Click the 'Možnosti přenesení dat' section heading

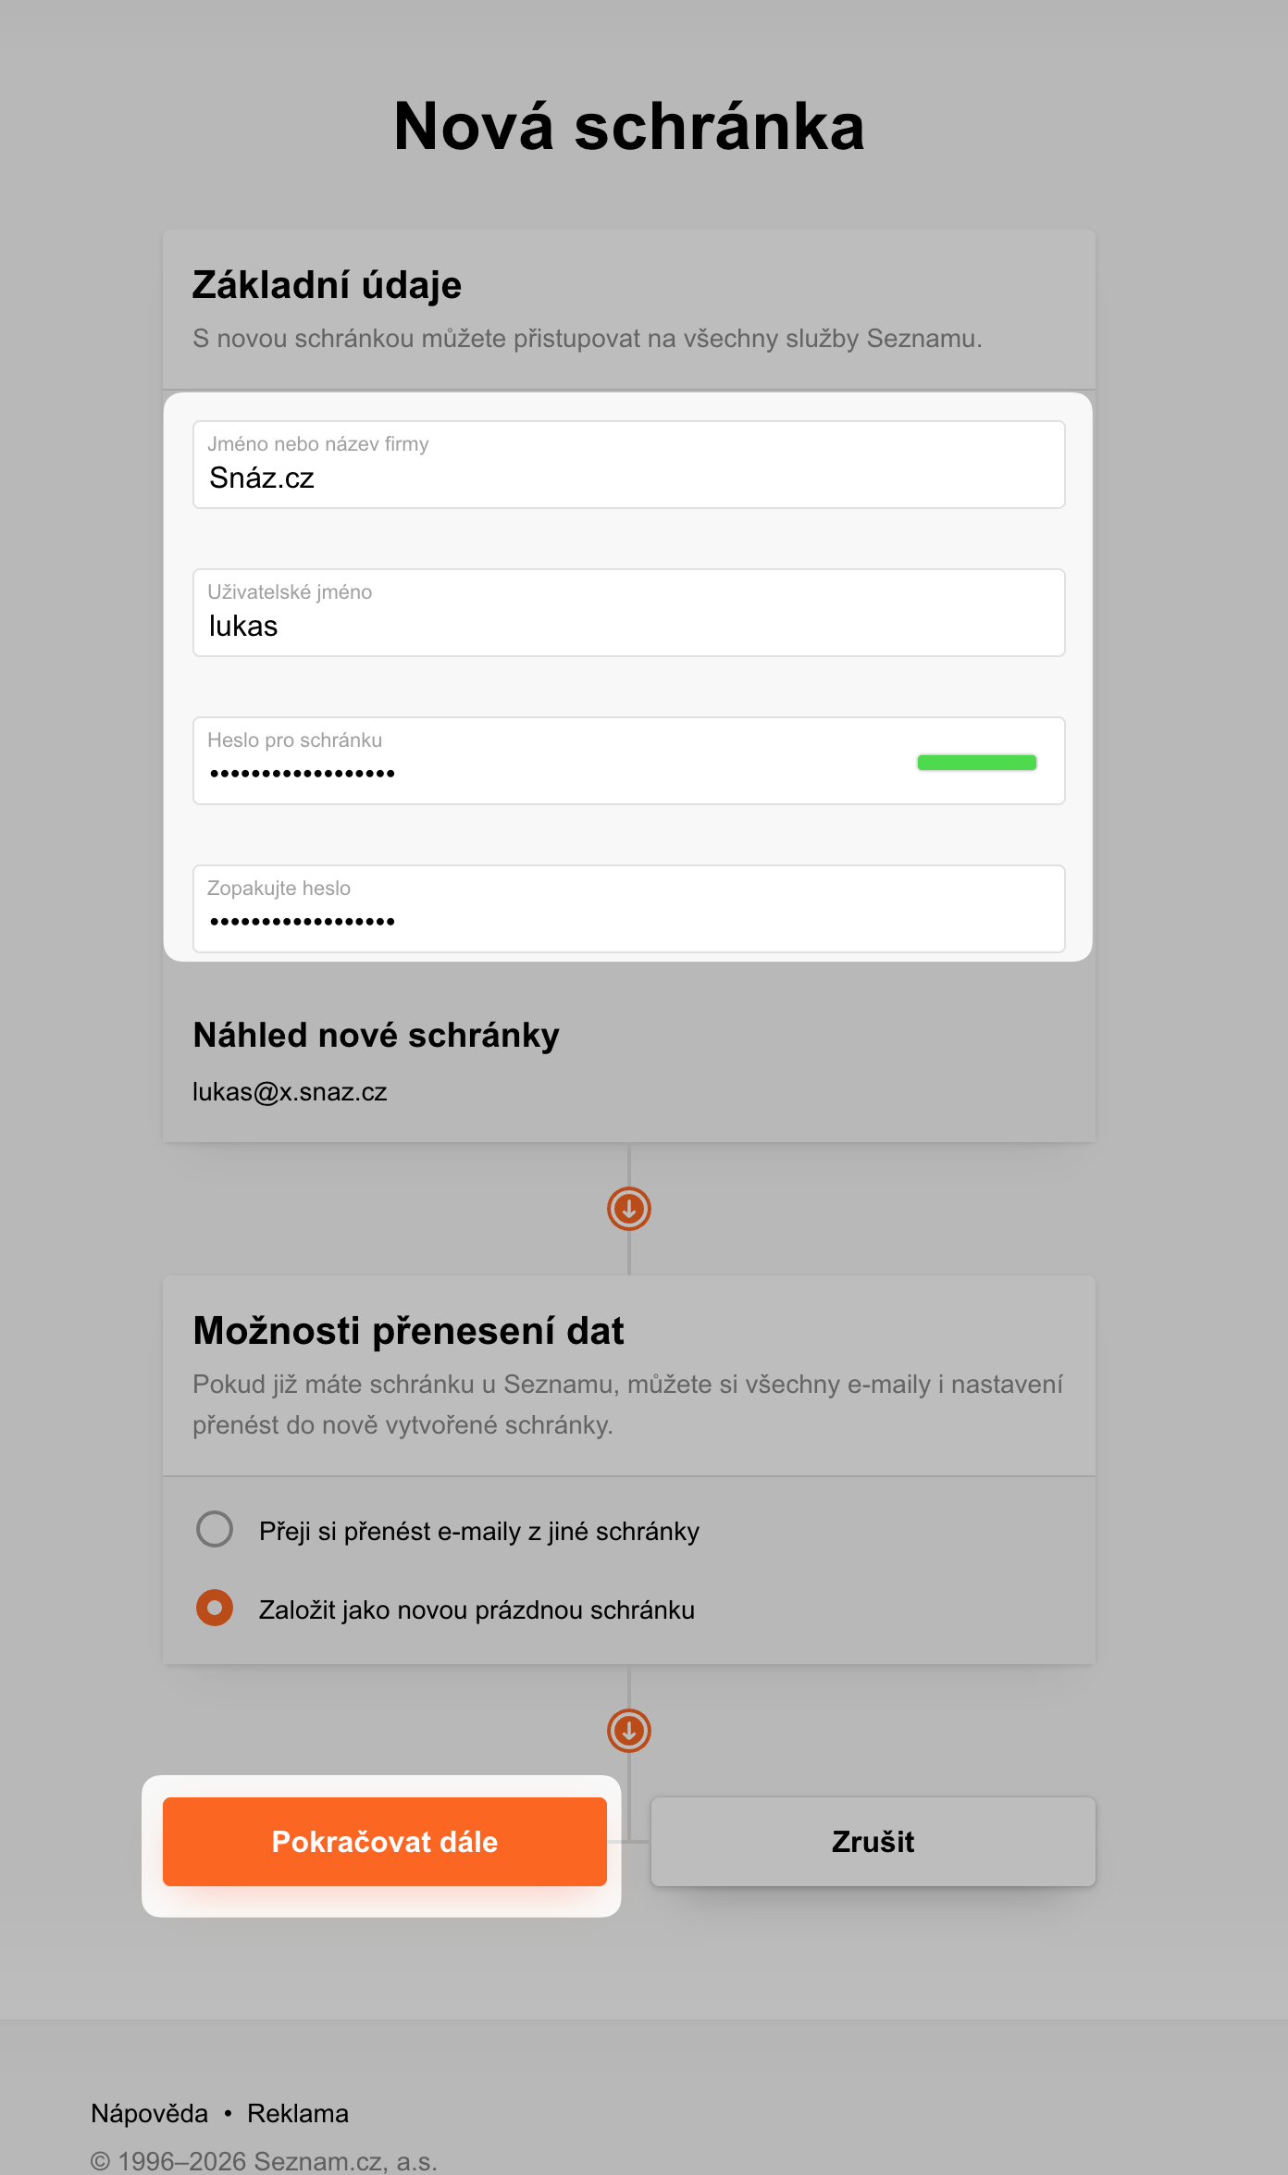pos(408,1331)
